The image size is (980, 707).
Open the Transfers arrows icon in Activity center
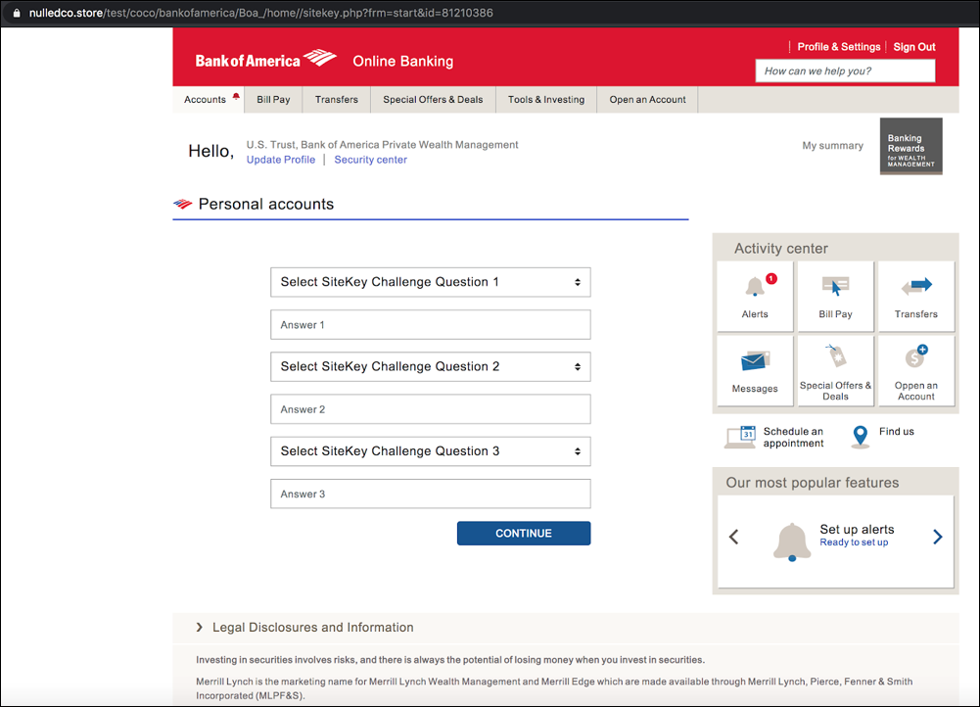(x=916, y=286)
